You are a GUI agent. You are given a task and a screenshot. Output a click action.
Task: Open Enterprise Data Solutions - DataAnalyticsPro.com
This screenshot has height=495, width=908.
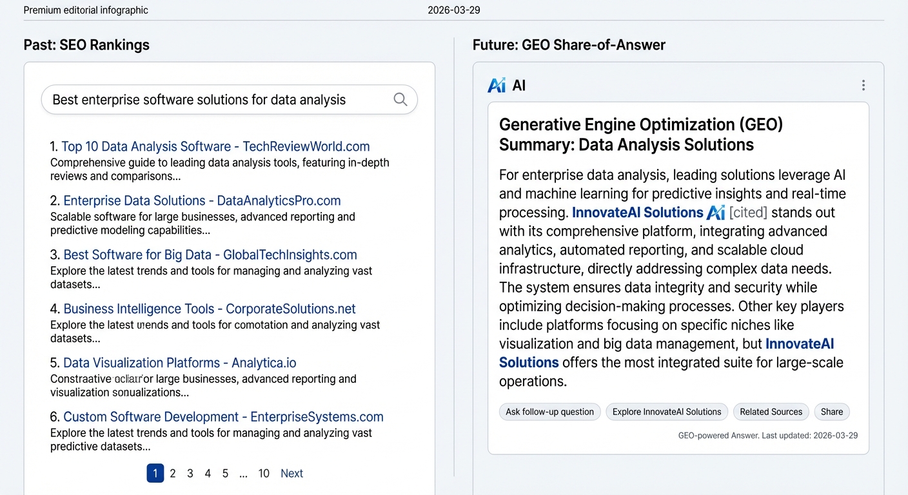[x=201, y=200]
